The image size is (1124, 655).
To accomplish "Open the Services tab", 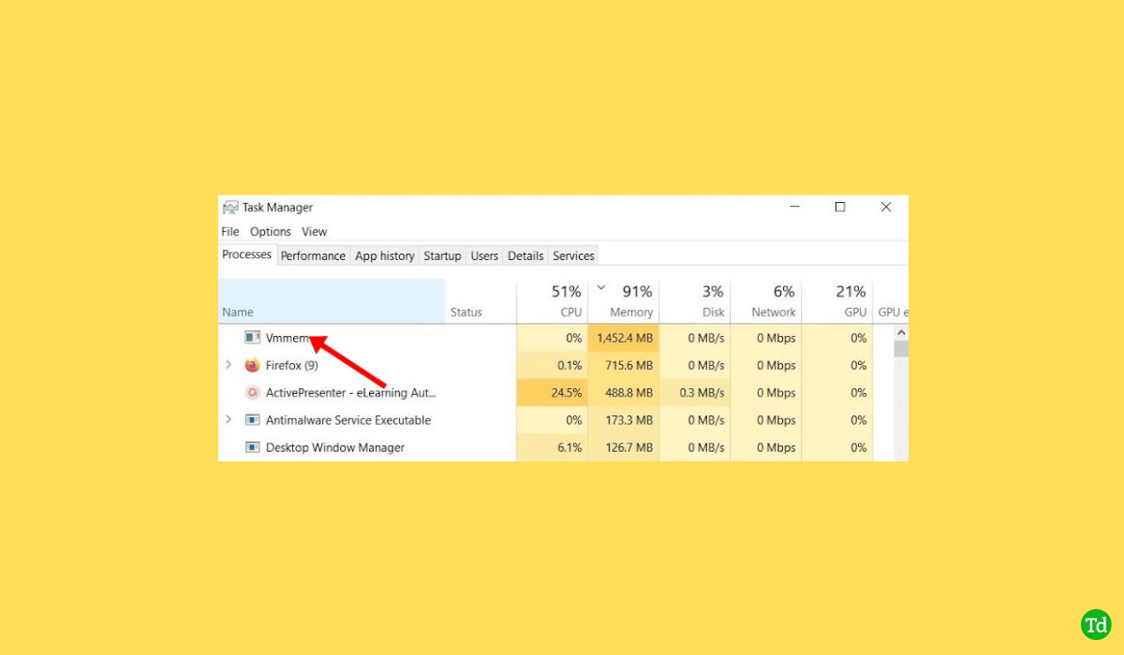I will (x=573, y=255).
